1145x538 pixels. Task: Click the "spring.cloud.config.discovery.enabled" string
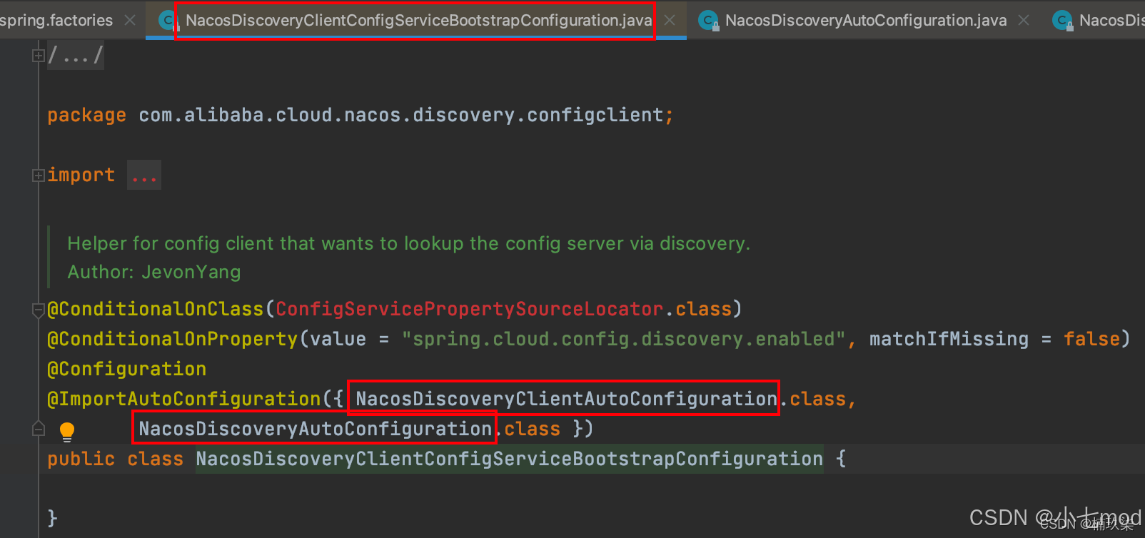tap(624, 339)
